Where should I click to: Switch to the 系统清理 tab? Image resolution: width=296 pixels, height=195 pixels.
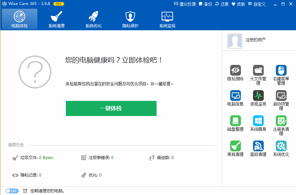[56, 19]
